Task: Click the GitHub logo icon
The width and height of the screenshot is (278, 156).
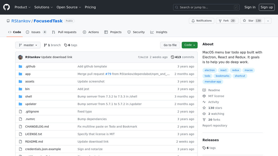Action: [x=7, y=7]
